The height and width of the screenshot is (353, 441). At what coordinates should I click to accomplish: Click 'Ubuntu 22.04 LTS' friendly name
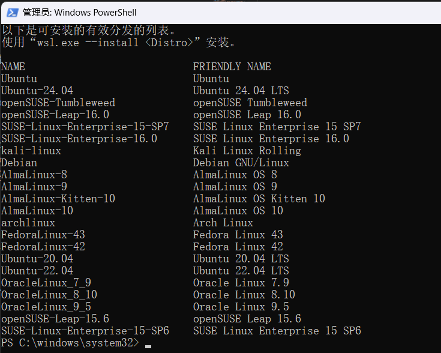pos(241,271)
